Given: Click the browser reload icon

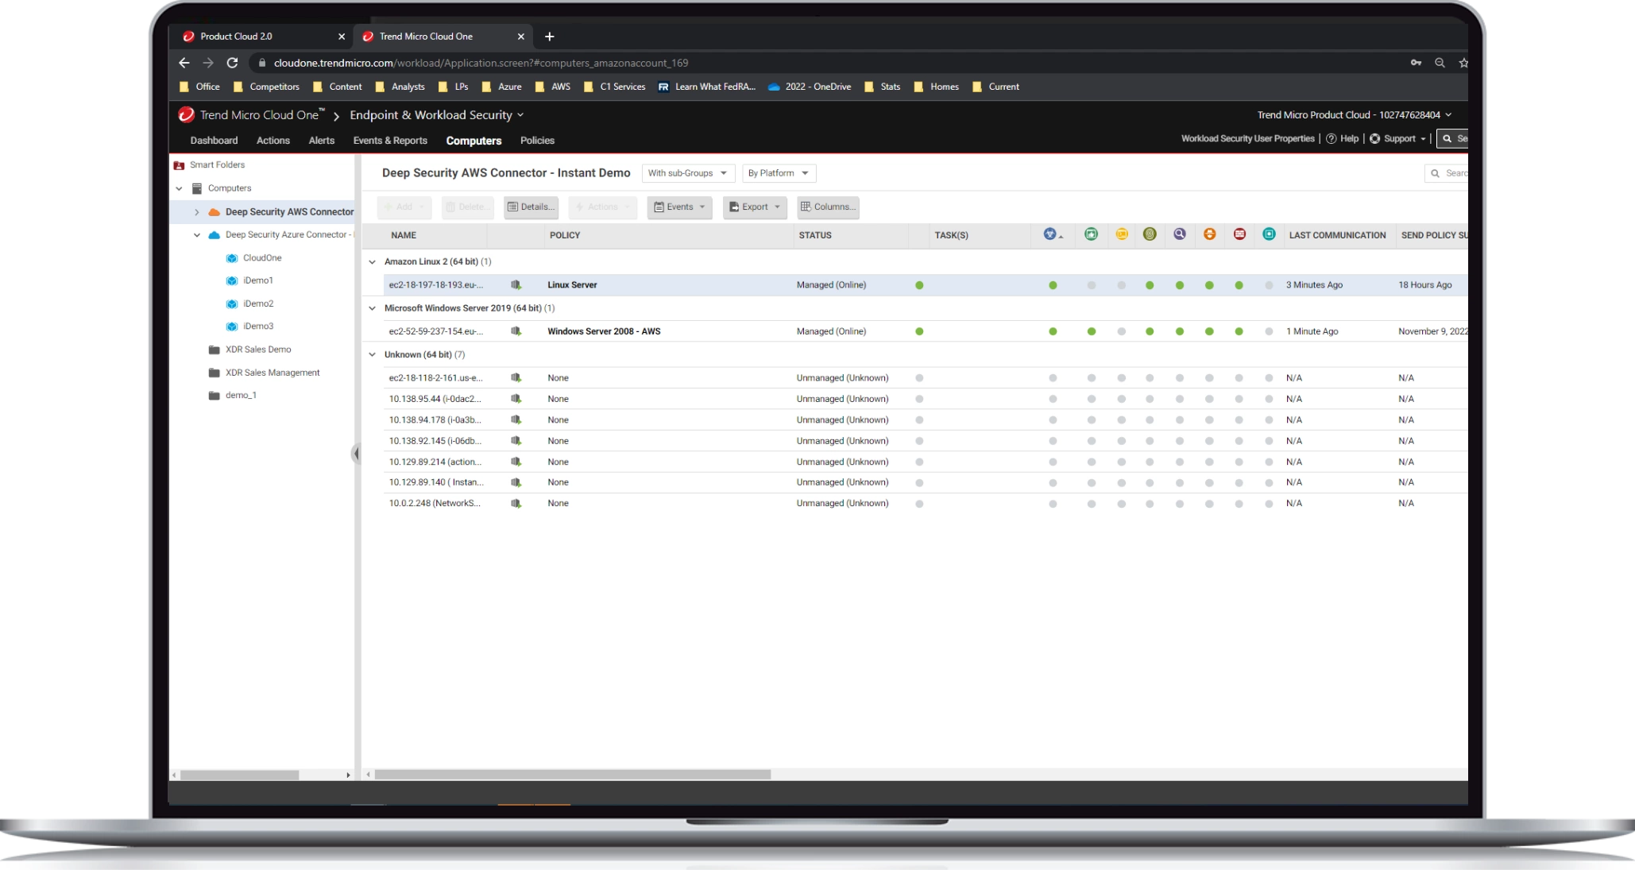Looking at the screenshot, I should [x=232, y=63].
